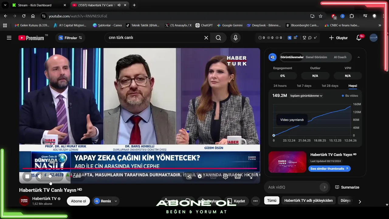Select the 1st 28 days range
Viewport: 389px width, 219px height.
tap(330, 86)
